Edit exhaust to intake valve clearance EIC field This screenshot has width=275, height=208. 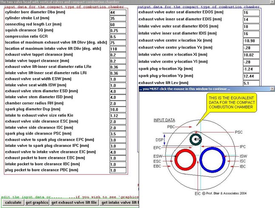(x=118, y=152)
